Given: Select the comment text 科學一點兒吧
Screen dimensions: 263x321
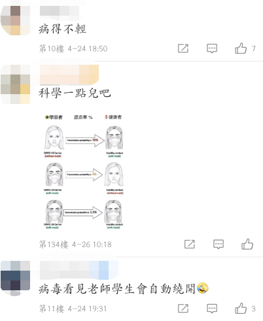Looking at the screenshot, I should click(75, 93).
